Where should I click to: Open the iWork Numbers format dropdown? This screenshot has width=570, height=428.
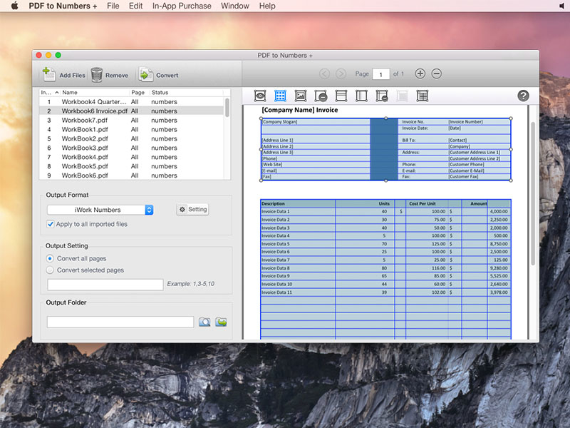[x=100, y=210]
